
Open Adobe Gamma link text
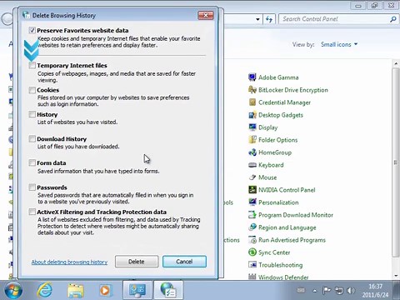coord(278,77)
